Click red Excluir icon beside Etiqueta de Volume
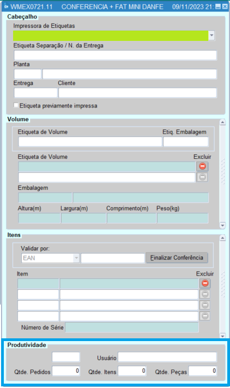 (202, 166)
